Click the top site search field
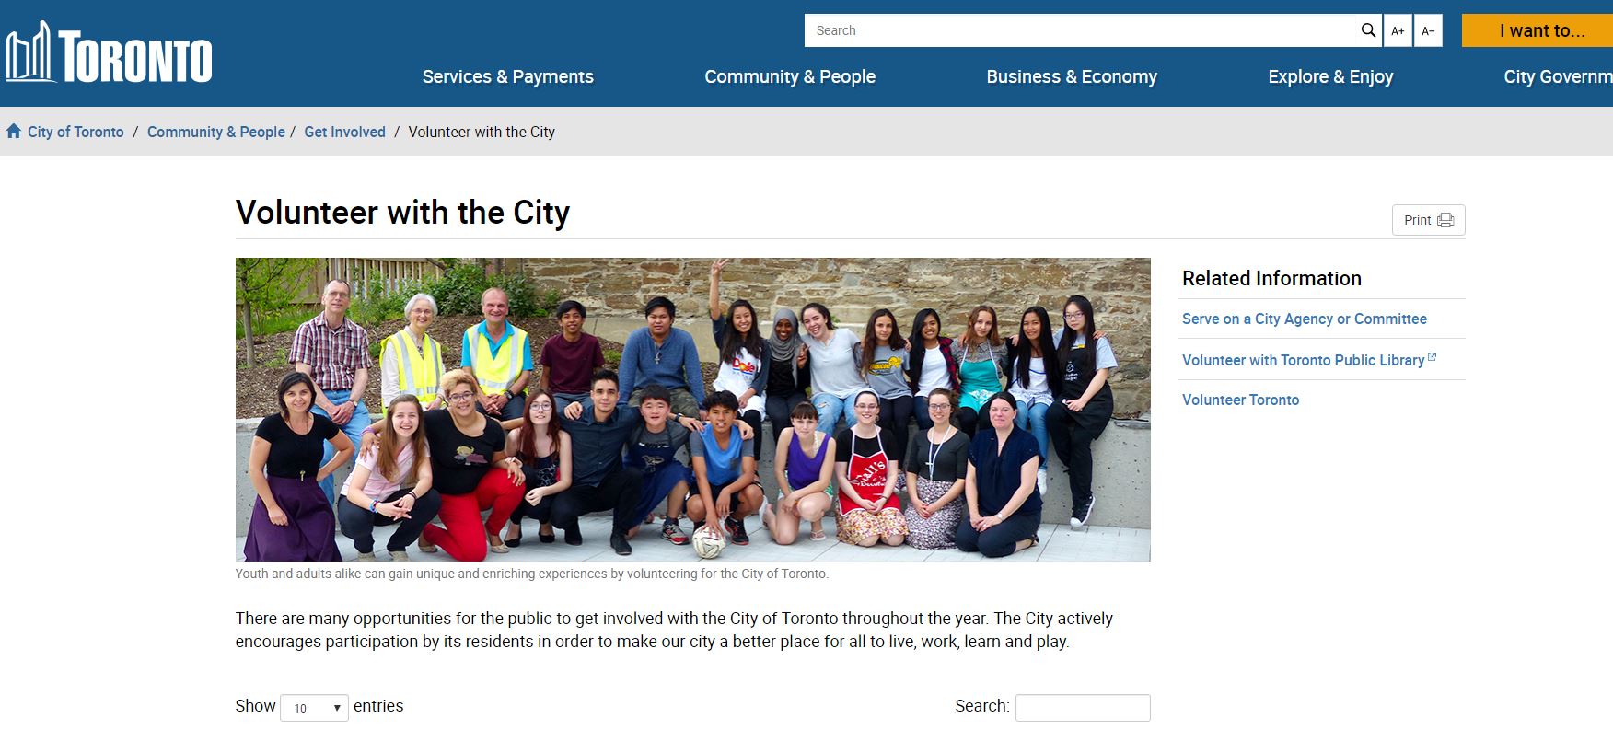 point(1080,30)
